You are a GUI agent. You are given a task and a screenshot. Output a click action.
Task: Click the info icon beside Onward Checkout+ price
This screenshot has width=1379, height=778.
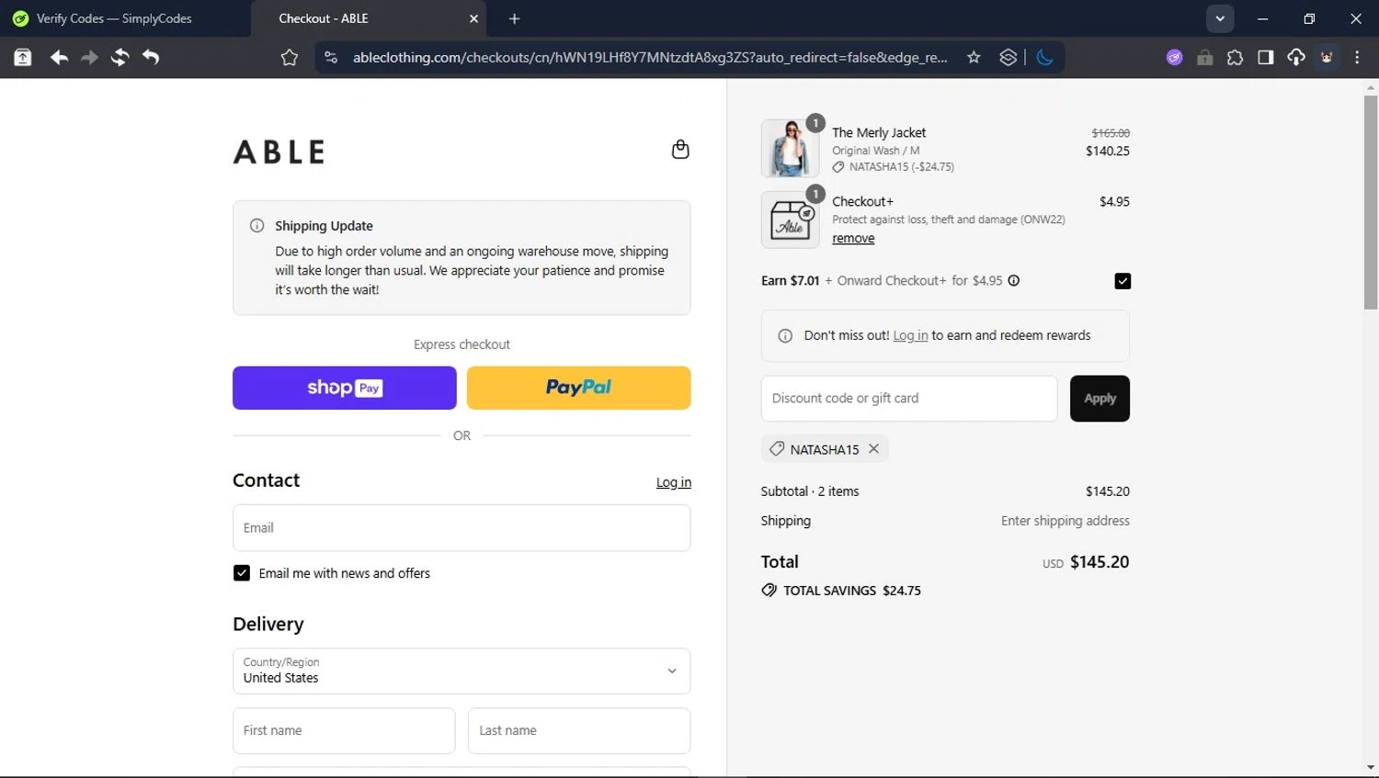click(x=1014, y=281)
